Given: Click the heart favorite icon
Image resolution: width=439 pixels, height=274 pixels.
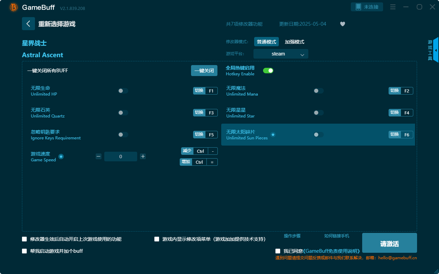Looking at the screenshot, I should pos(343,24).
